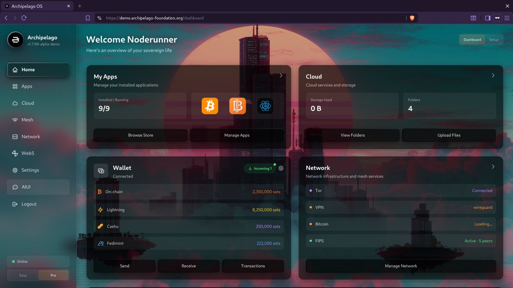The image size is (513, 288).
Task: Select the Dashboard view toggle
Action: (x=472, y=40)
